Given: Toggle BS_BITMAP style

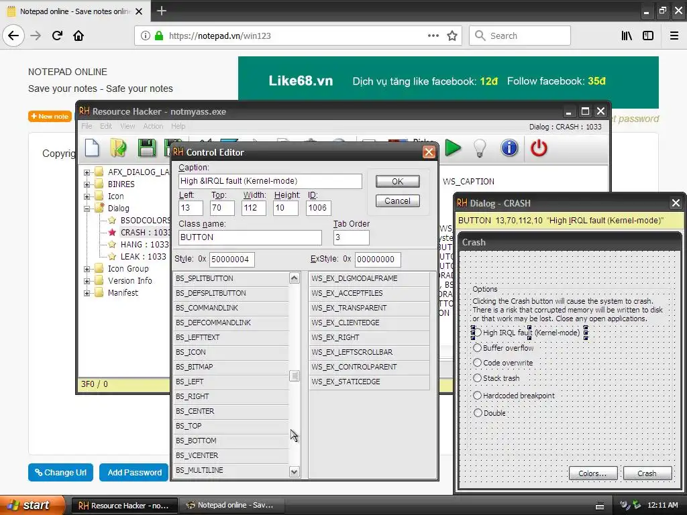Looking at the screenshot, I should pyautogui.click(x=231, y=367).
